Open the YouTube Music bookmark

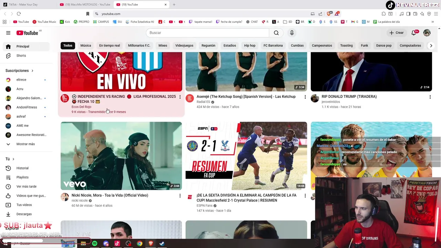pos(44,22)
